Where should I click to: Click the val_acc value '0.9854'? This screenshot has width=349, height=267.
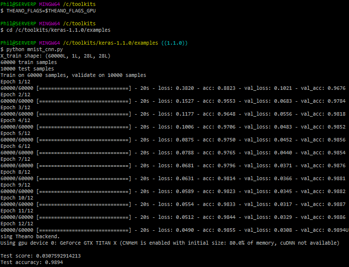(x=337, y=153)
